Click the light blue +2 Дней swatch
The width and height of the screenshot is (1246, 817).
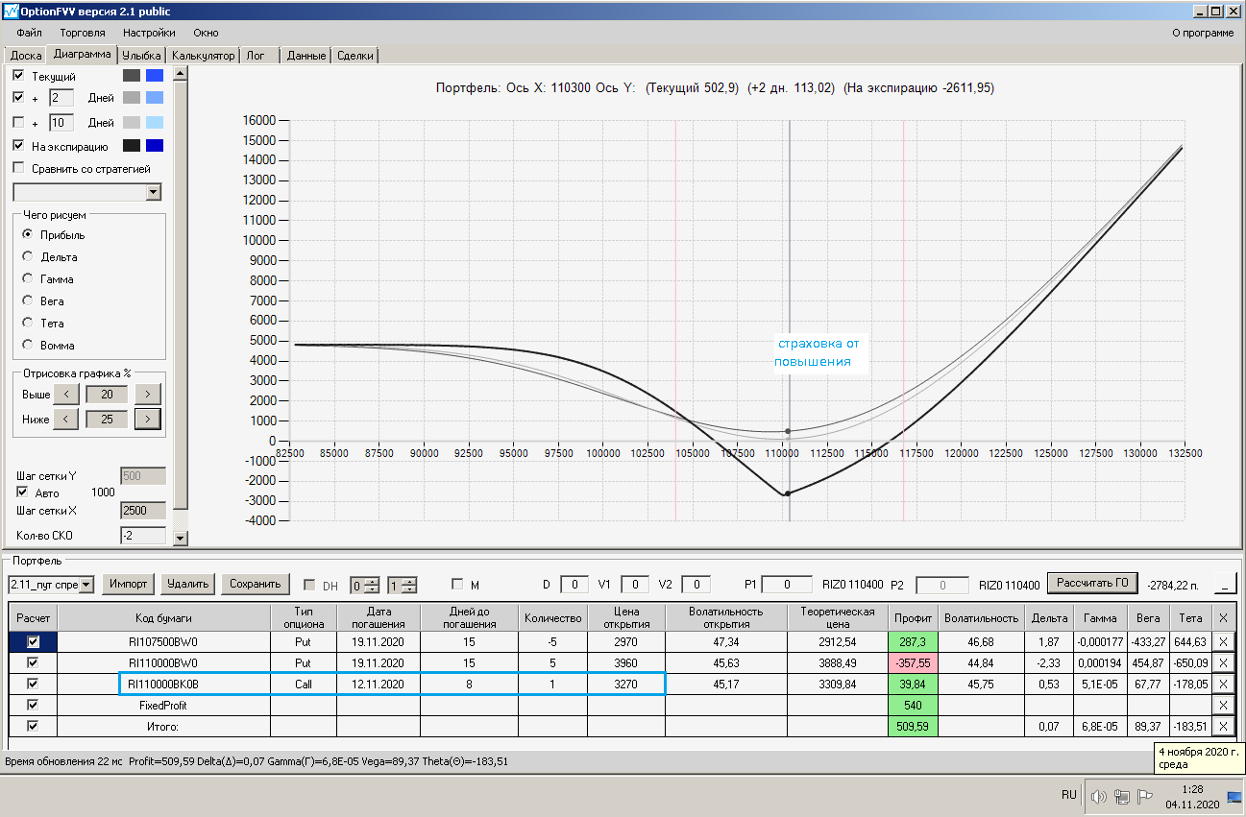coord(155,98)
